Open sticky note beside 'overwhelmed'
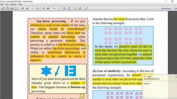The image size is (177, 99). tap(87, 27)
